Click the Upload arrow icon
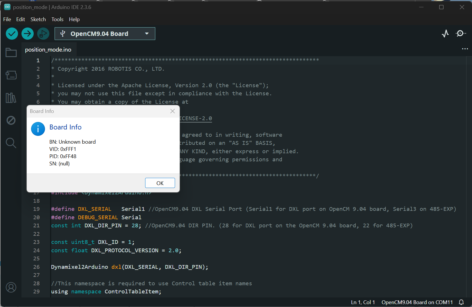This screenshot has height=307, width=472. click(28, 34)
